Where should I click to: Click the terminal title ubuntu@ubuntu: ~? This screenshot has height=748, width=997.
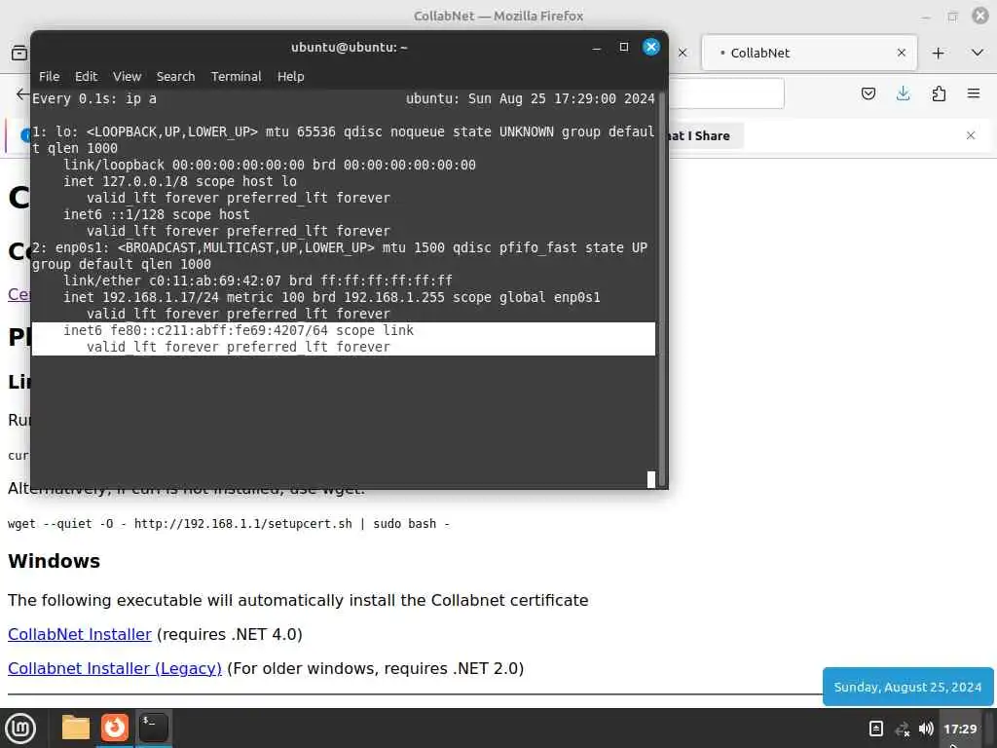coord(350,47)
